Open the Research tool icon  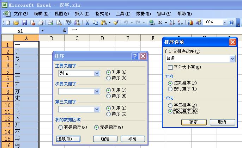(69, 23)
